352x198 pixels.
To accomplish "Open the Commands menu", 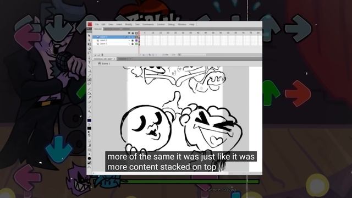I will click(x=148, y=24).
